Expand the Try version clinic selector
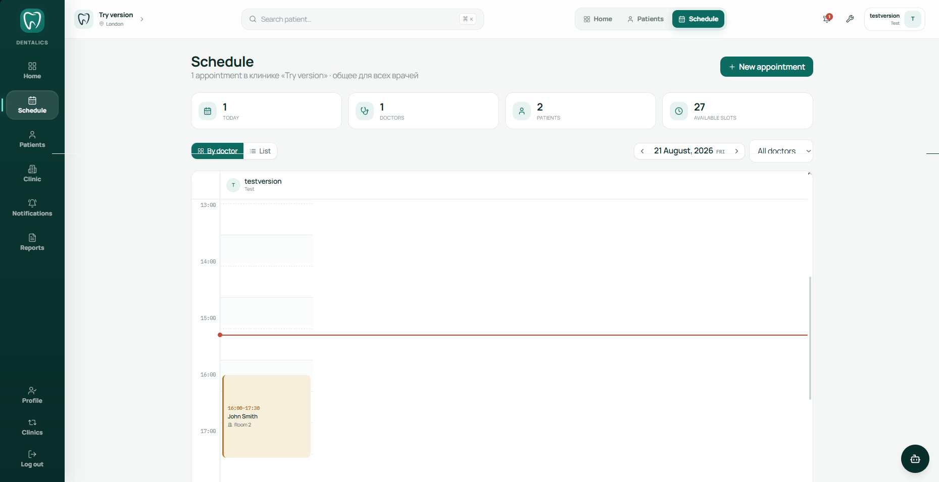The width and height of the screenshot is (939, 482). click(110, 19)
